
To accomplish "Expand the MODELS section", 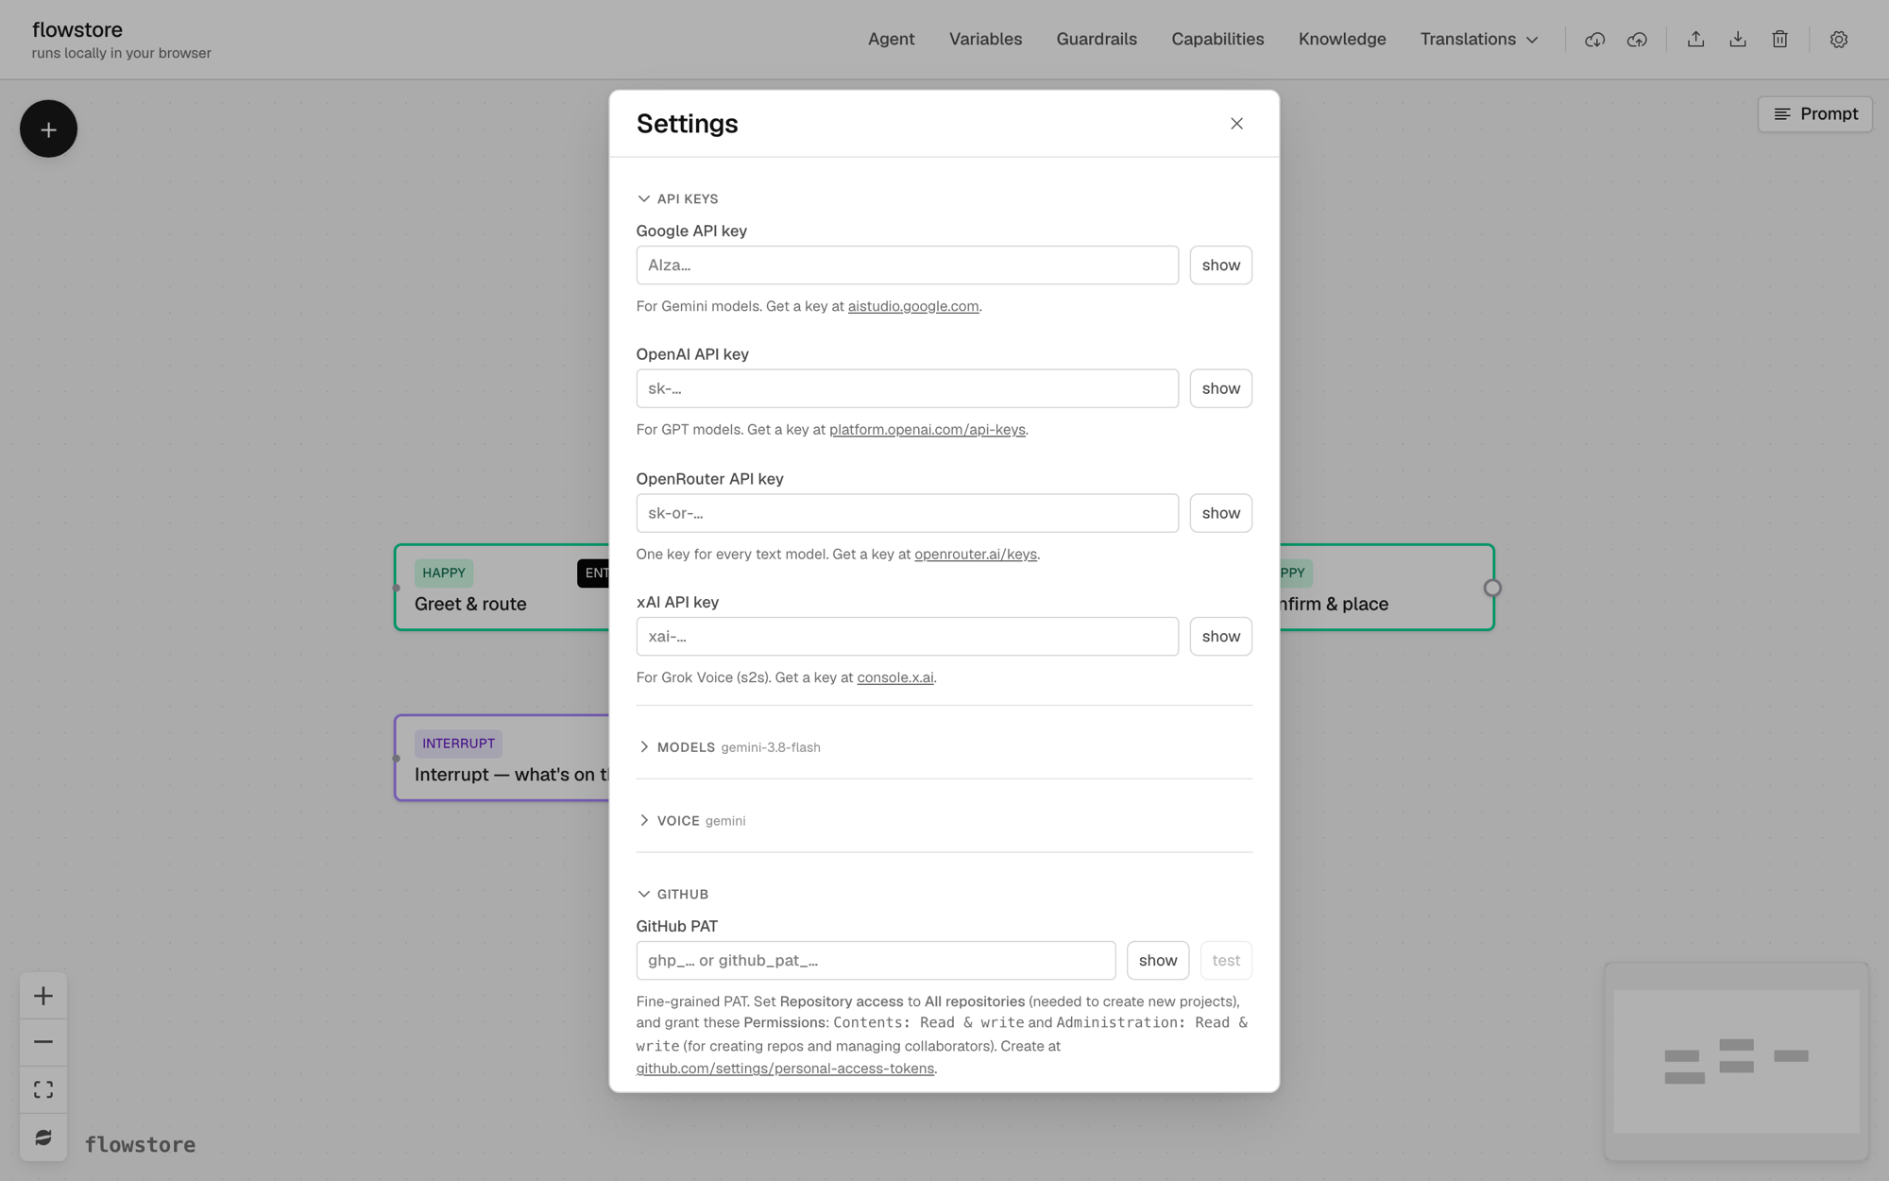I will coord(677,747).
